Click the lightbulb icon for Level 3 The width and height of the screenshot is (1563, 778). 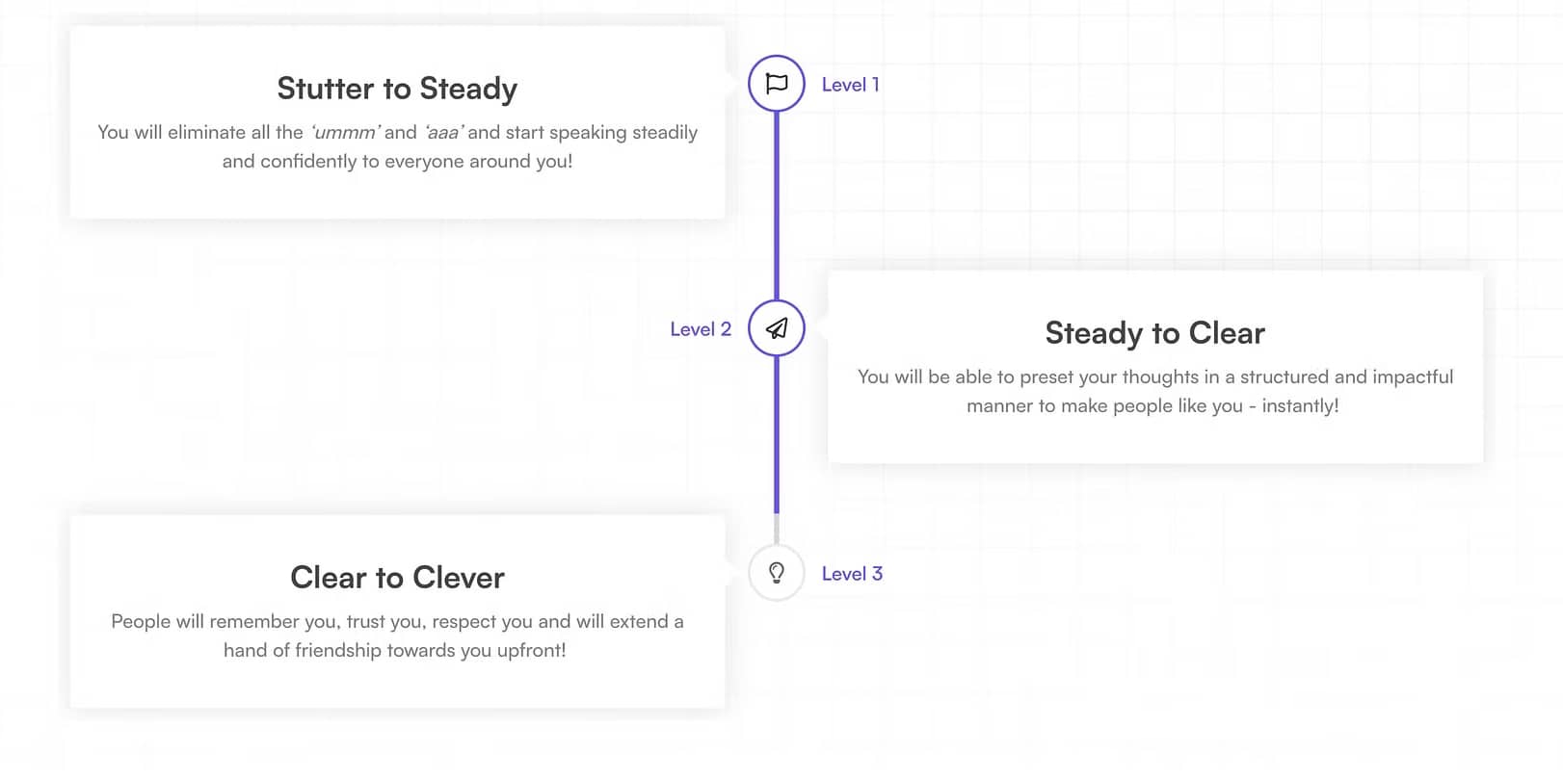[x=777, y=573]
